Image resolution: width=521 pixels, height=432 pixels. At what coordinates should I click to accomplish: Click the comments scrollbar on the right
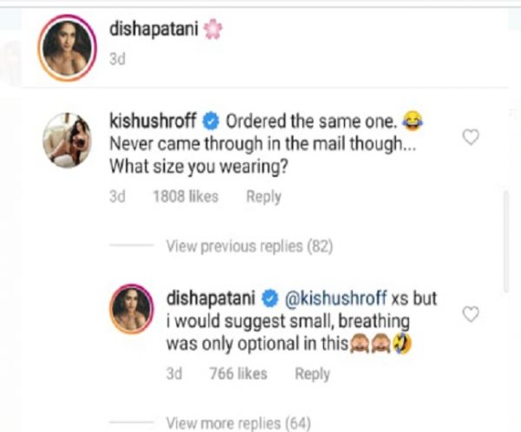pyautogui.click(x=506, y=242)
